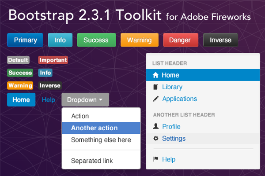Click the red Important label badge
Image resolution: width=265 pixels, height=176 pixels.
click(53, 60)
